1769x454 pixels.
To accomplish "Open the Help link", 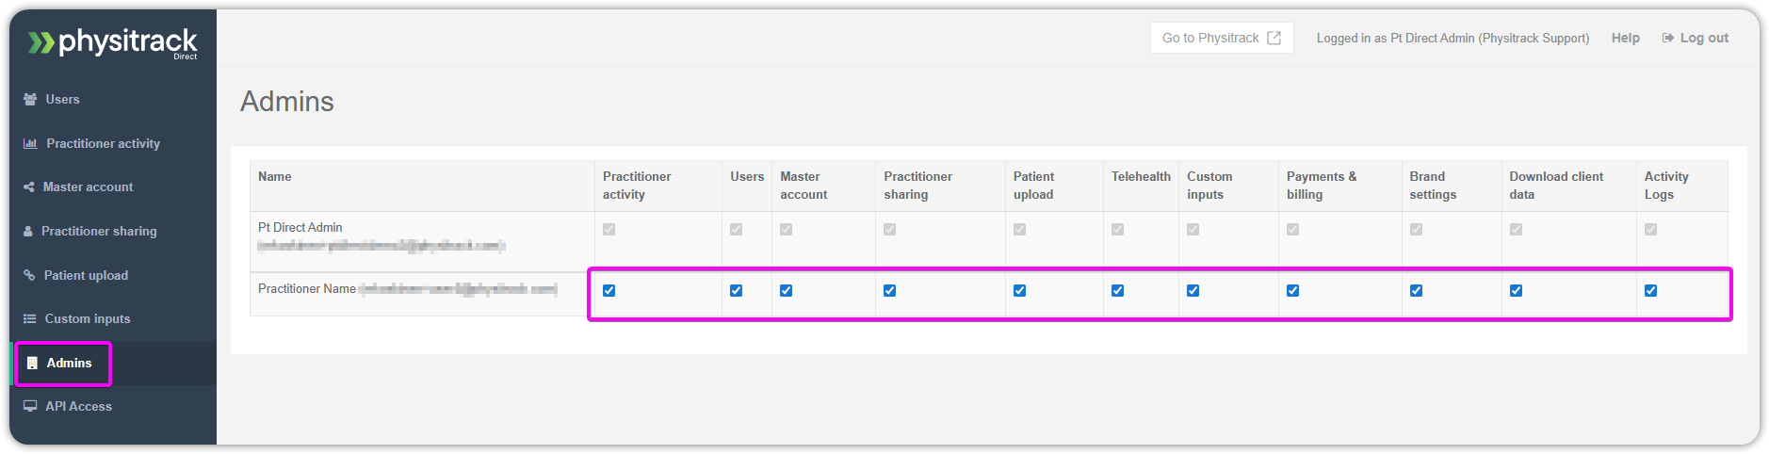I will tap(1625, 38).
